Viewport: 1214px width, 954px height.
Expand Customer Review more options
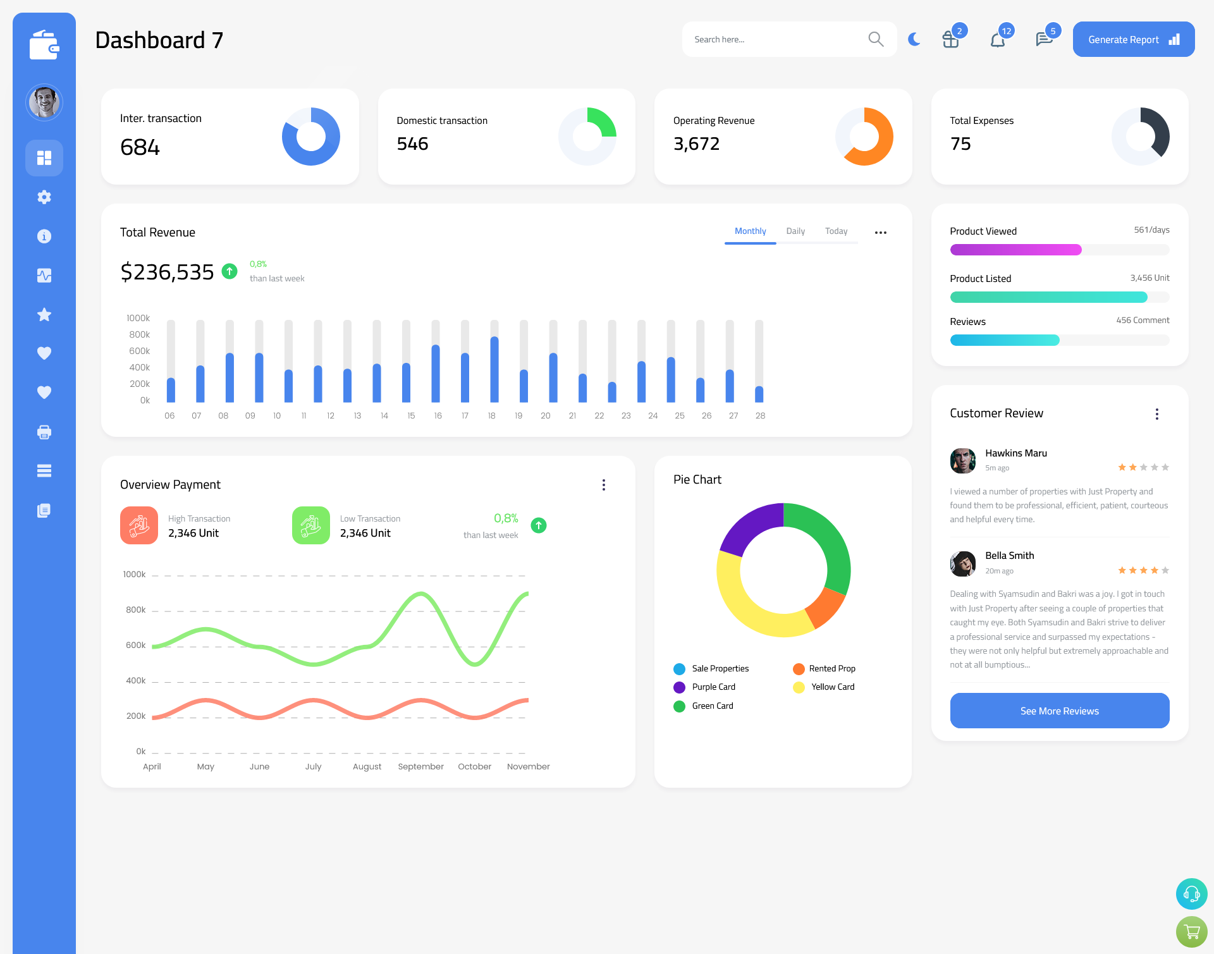click(x=1159, y=414)
